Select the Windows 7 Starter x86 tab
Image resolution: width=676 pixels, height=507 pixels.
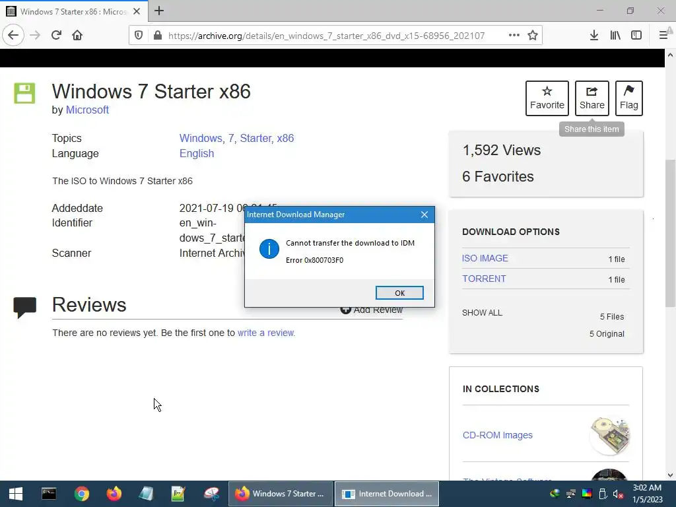(74, 11)
